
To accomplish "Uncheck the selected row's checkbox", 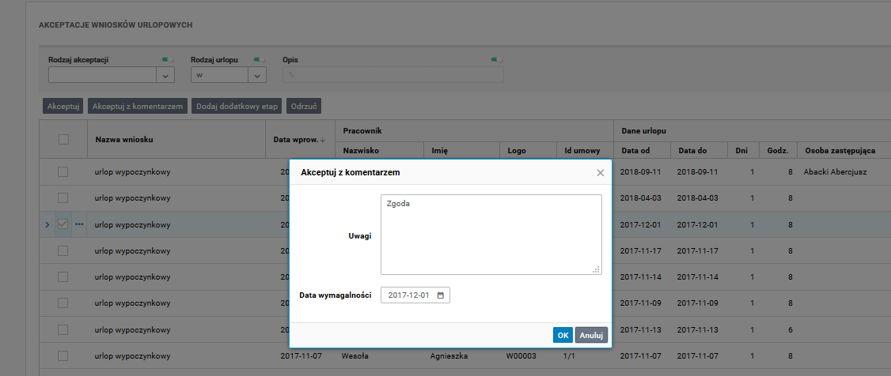I will pyautogui.click(x=63, y=224).
